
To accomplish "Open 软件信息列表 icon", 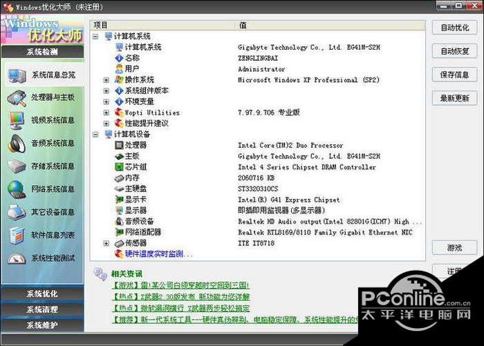I will pos(17,236).
